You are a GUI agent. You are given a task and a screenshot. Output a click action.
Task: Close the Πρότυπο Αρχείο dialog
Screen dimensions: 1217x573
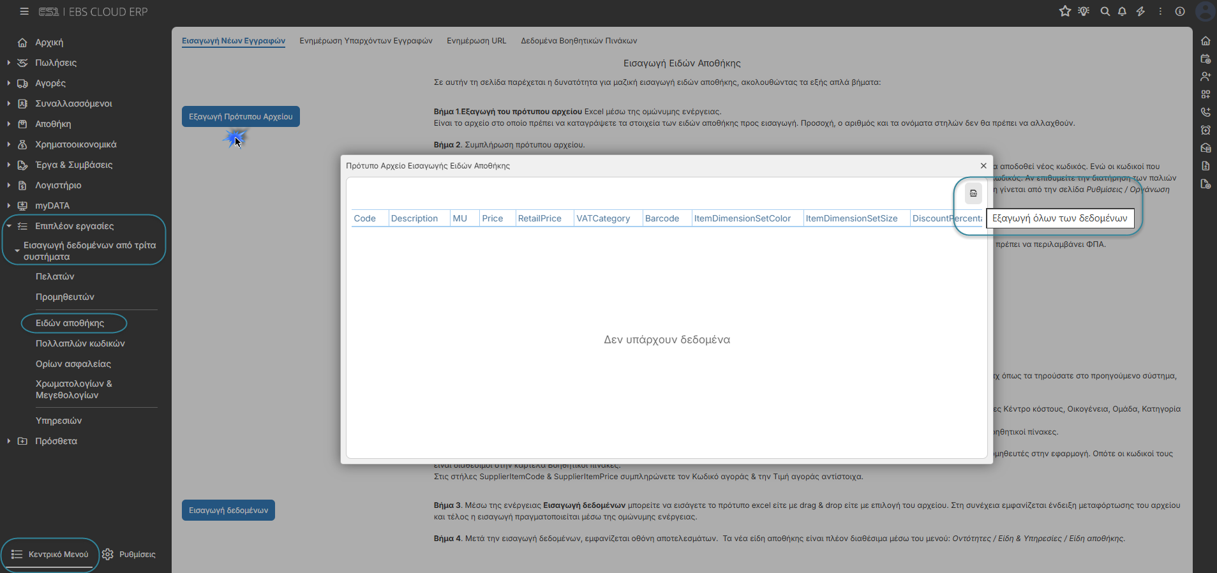[983, 166]
